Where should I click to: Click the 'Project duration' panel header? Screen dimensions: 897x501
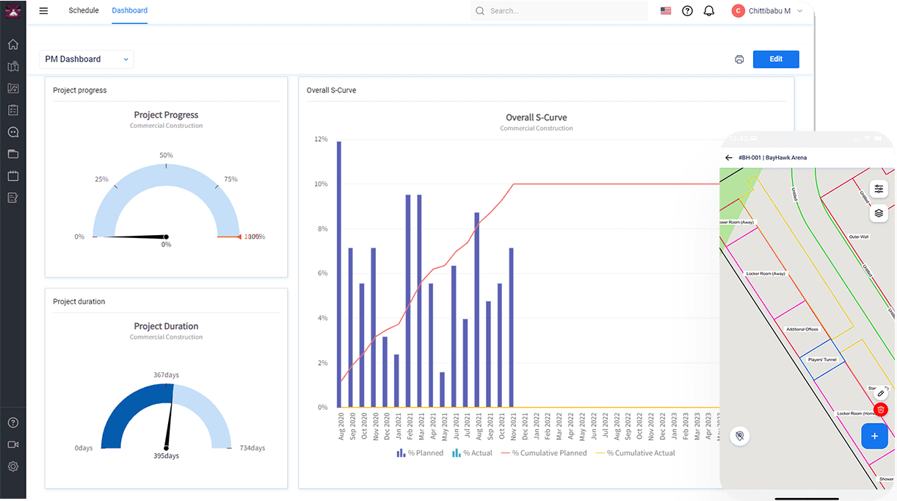coord(79,302)
